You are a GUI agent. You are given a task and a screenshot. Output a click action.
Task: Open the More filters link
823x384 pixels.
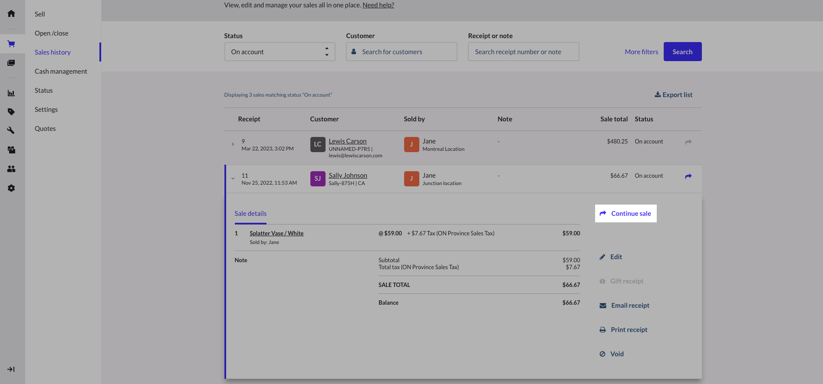[x=641, y=52]
